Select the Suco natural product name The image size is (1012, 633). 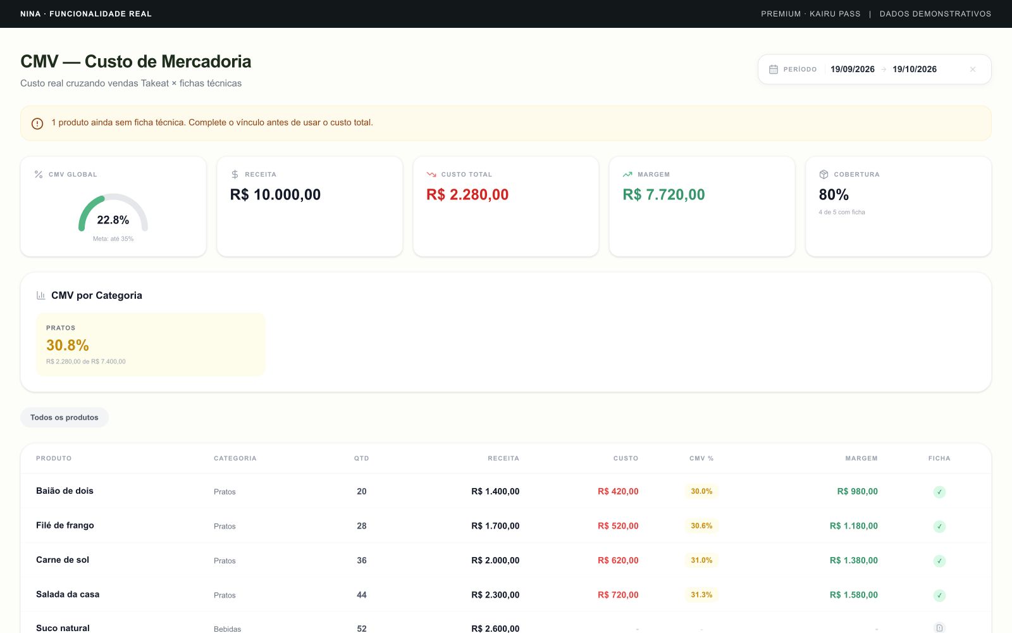63,628
